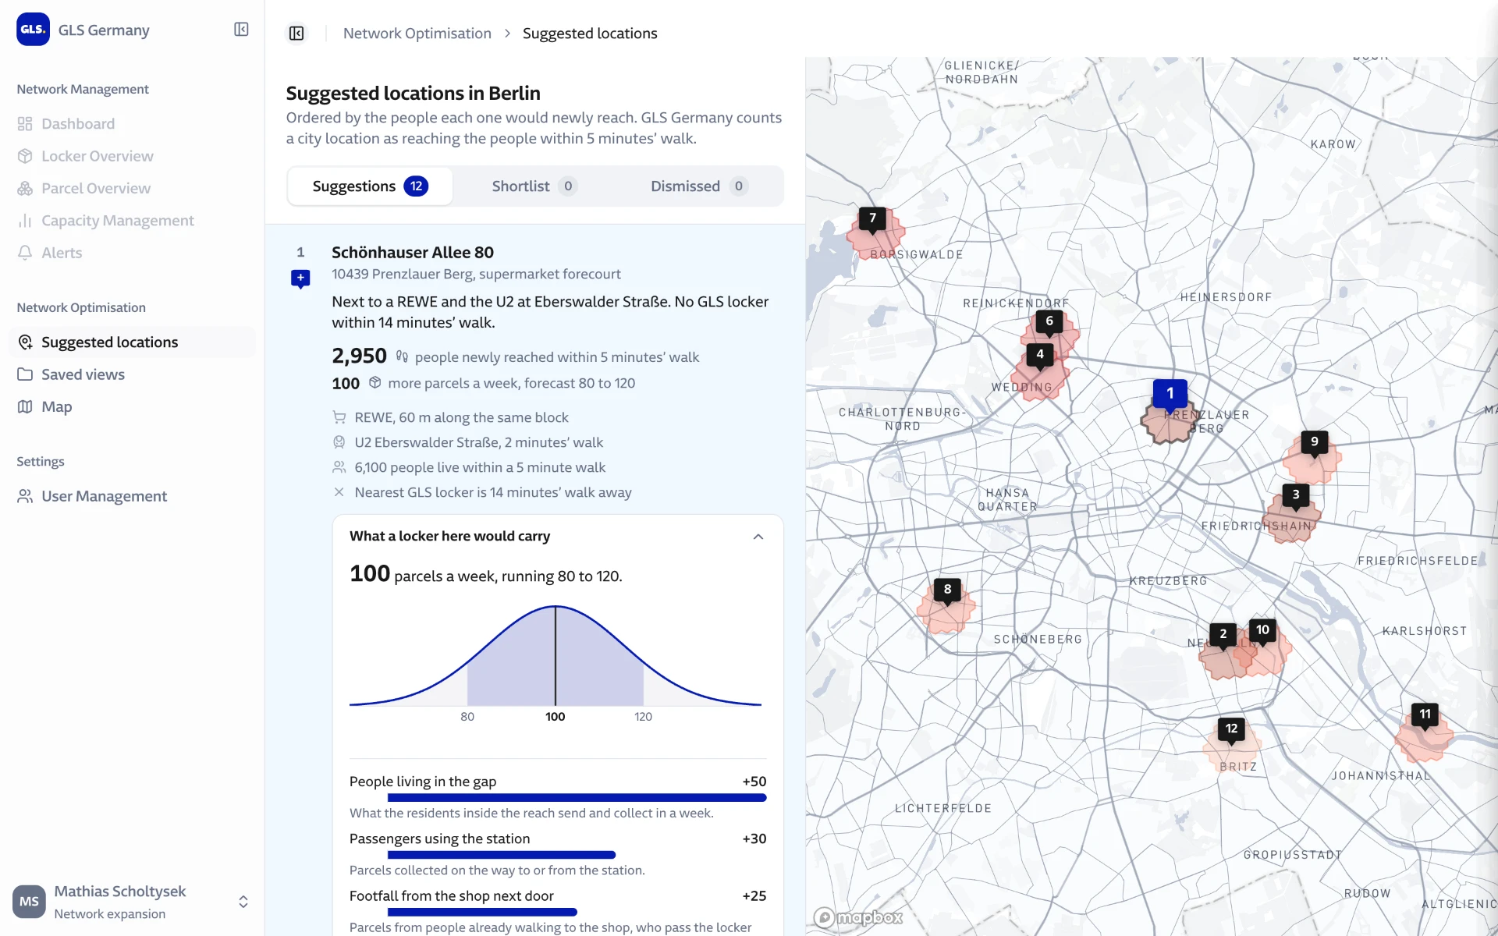Click the Network Optimisation breadcrumb link
The height and width of the screenshot is (936, 1498).
(x=417, y=34)
